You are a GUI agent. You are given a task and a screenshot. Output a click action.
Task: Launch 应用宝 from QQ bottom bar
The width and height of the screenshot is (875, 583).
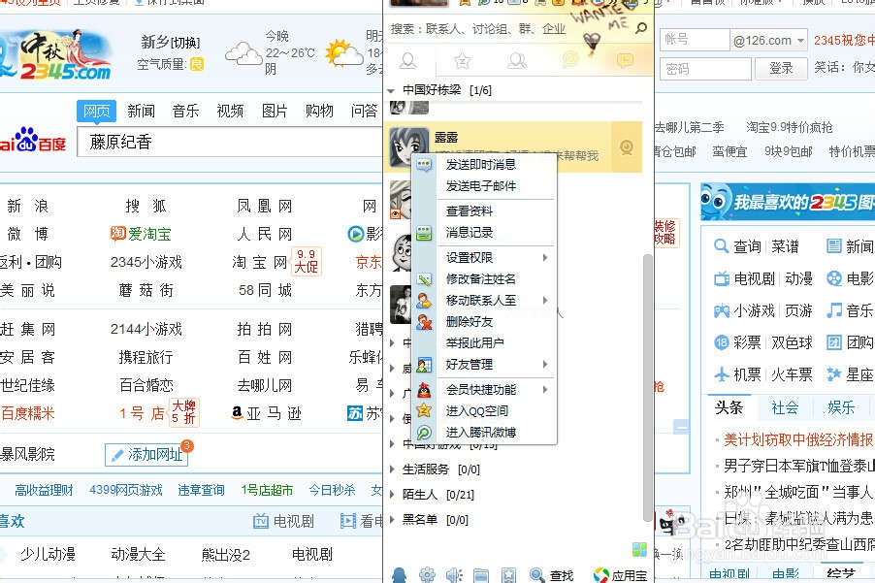pos(621,575)
